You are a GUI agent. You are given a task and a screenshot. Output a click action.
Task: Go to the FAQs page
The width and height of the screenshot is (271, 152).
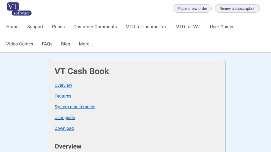[x=47, y=44]
